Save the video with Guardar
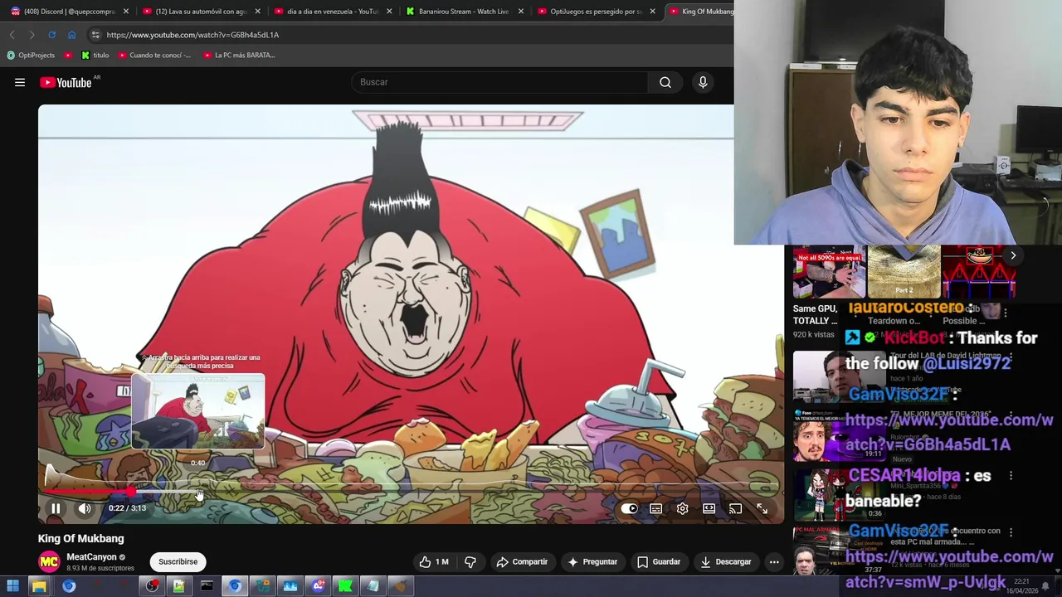The height and width of the screenshot is (597, 1062). point(659,561)
